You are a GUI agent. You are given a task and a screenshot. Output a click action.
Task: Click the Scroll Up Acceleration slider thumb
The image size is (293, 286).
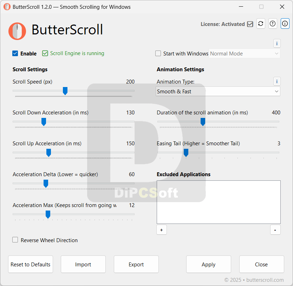pyautogui.click(x=48, y=153)
